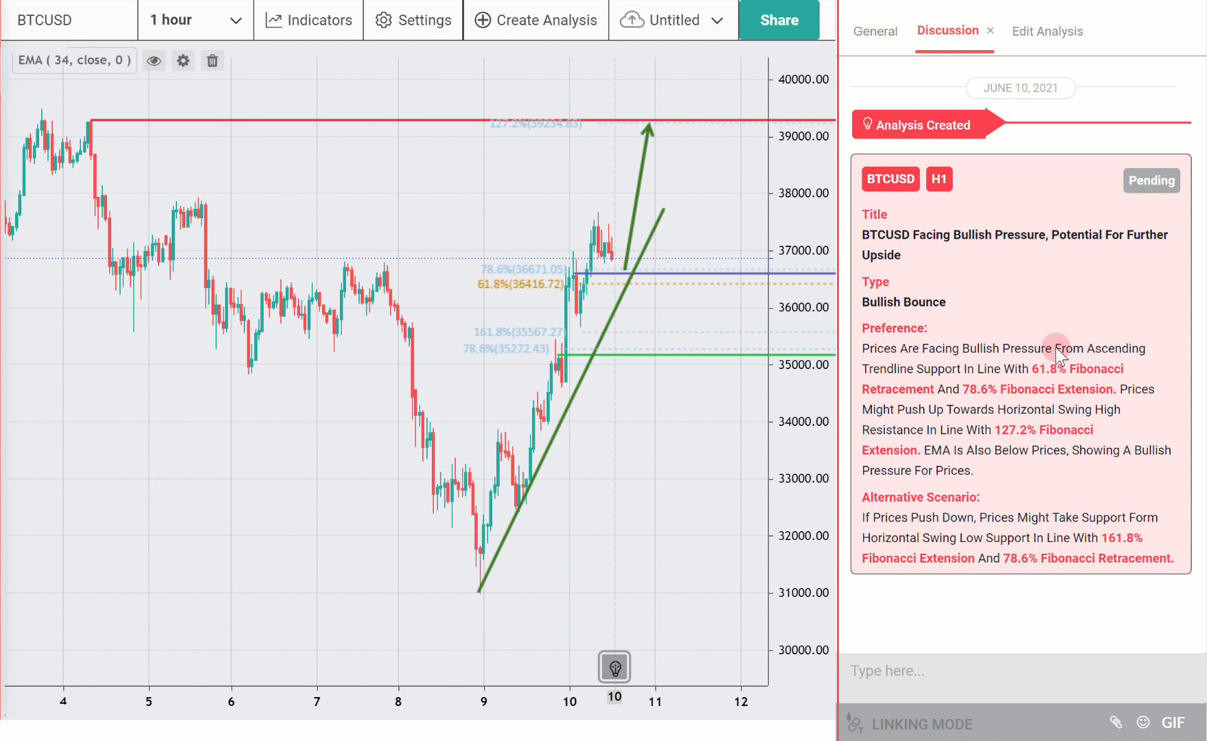Click the 78.6% Fibonacci Retracement link
This screenshot has width=1207, height=741.
(x=1088, y=558)
